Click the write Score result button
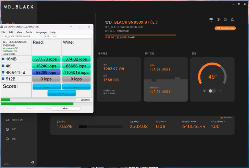This screenshot has height=168, width=249. 76,87
